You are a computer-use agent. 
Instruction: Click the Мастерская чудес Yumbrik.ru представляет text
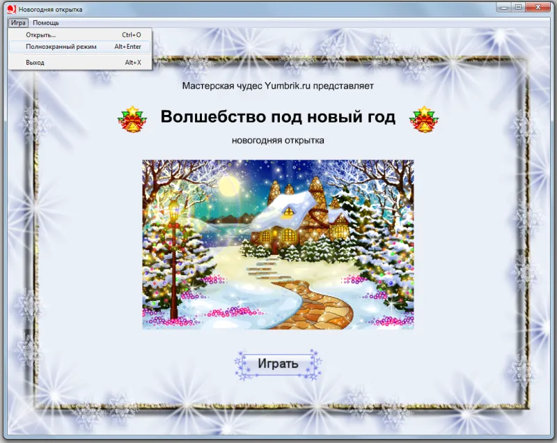(x=278, y=86)
